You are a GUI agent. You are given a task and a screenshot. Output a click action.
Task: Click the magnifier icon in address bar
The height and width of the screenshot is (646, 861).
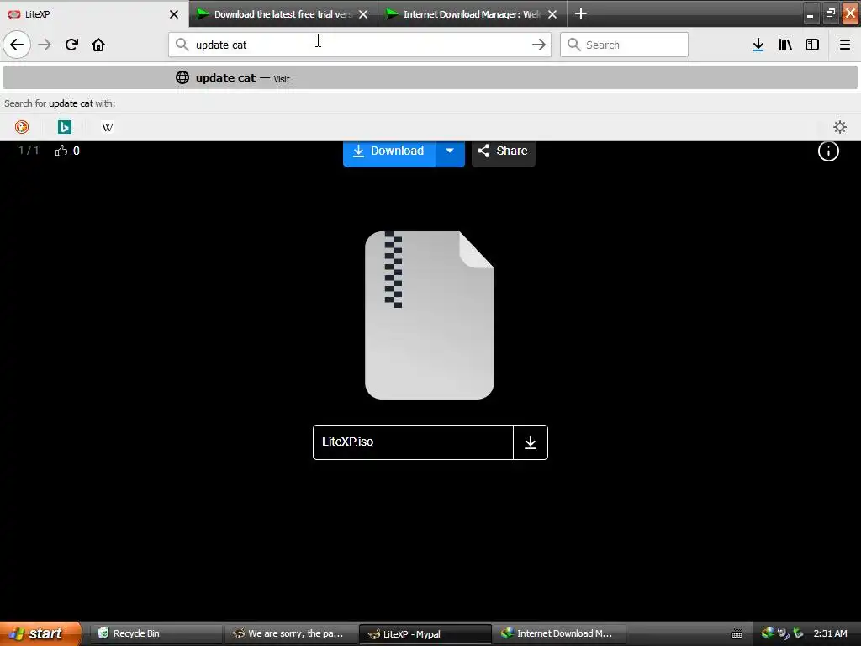[x=182, y=45]
